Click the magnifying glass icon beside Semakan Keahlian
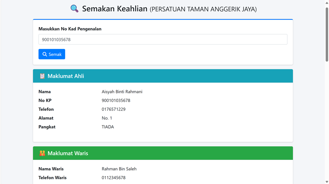Image resolution: width=329 pixels, height=184 pixels. (x=74, y=8)
